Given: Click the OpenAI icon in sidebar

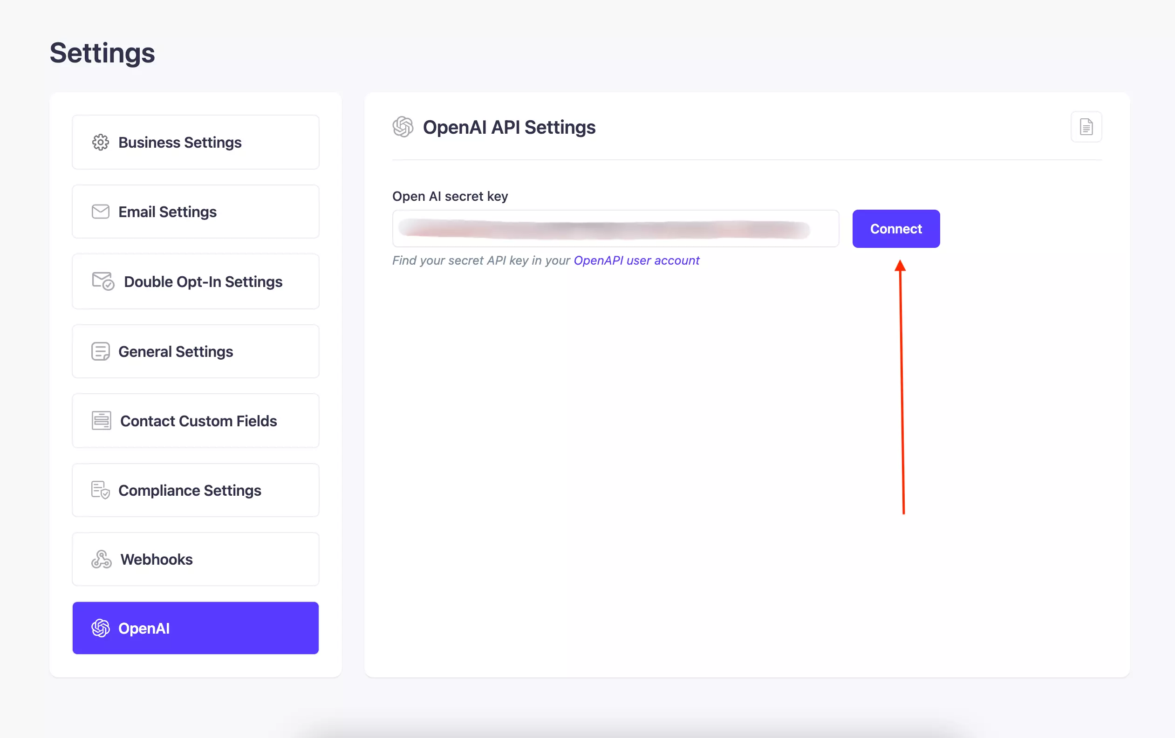Looking at the screenshot, I should 100,629.
